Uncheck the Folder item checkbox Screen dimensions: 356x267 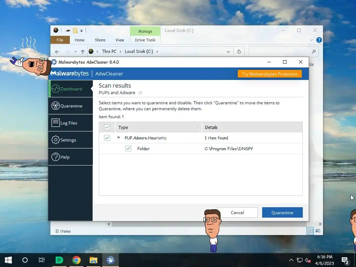(128, 148)
